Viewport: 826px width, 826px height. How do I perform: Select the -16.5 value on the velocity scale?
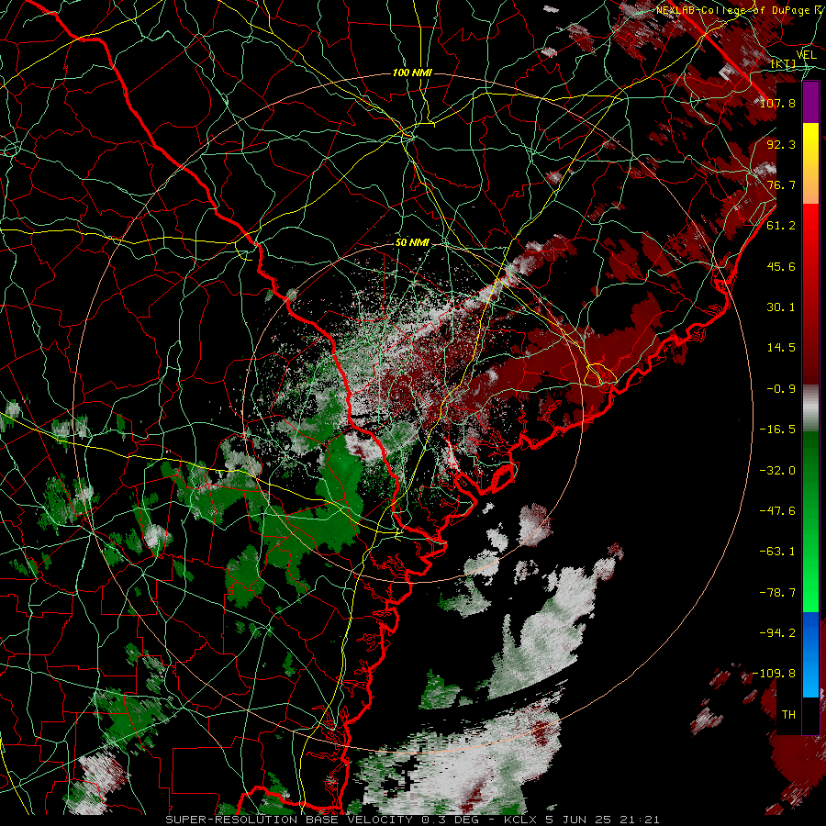coord(777,430)
